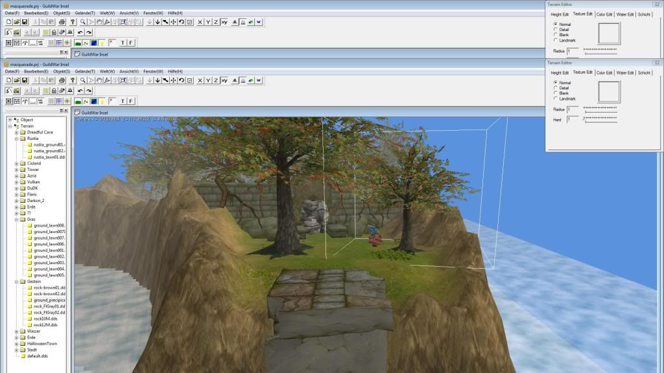Viewport: 664px width, 373px height.
Task: Select Detail radio in upper Terrain Editor
Action: [x=556, y=29]
